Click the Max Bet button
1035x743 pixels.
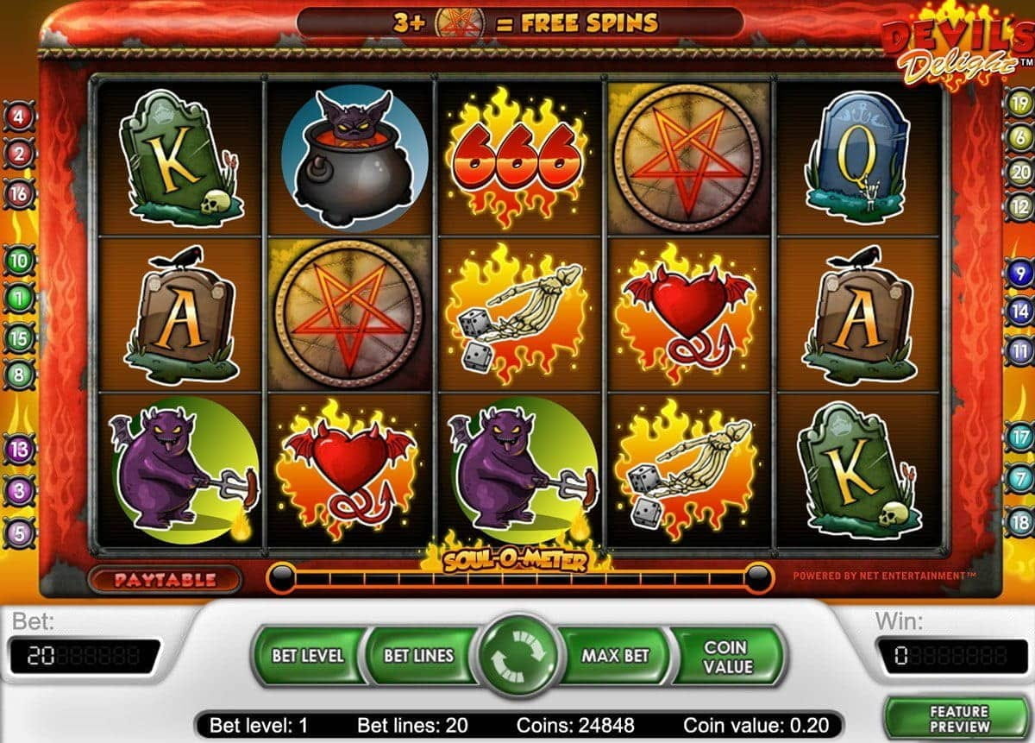[x=614, y=657]
